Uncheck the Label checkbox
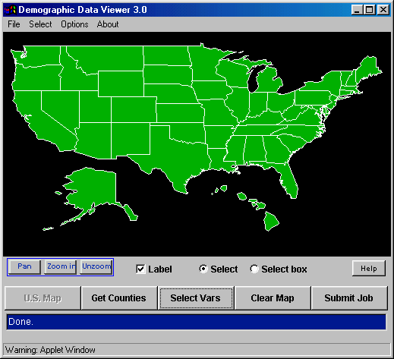Viewport: 394px width, 359px height. [x=140, y=269]
